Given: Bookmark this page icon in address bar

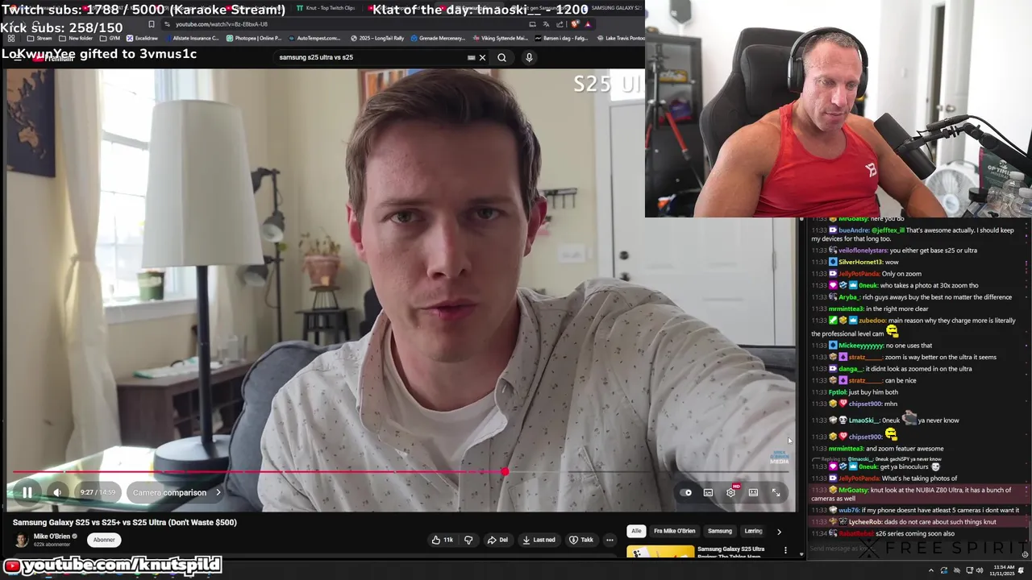Looking at the screenshot, I should [151, 24].
